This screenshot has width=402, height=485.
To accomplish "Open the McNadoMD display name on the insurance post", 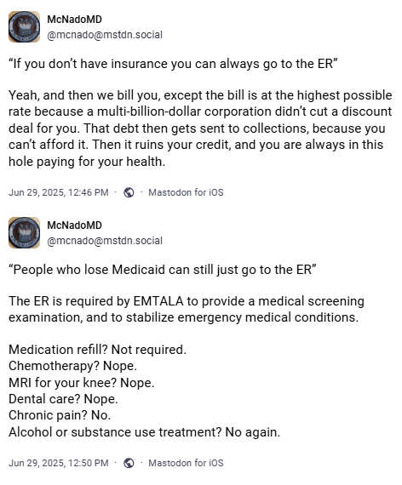I will pyautogui.click(x=74, y=20).
